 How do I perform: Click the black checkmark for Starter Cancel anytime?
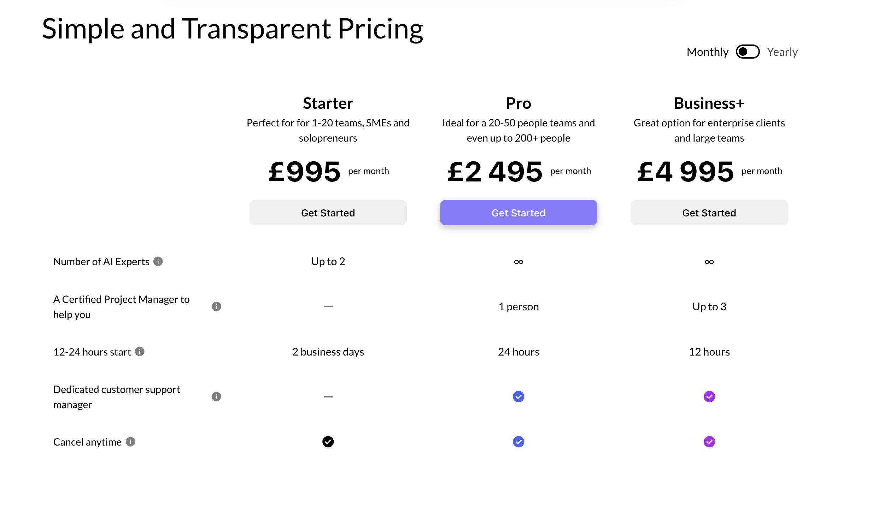pos(328,442)
